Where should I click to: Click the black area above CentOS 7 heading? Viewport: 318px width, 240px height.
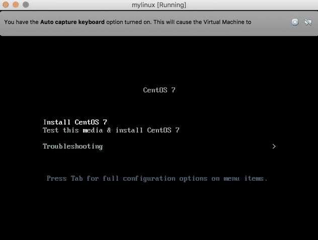point(159,60)
